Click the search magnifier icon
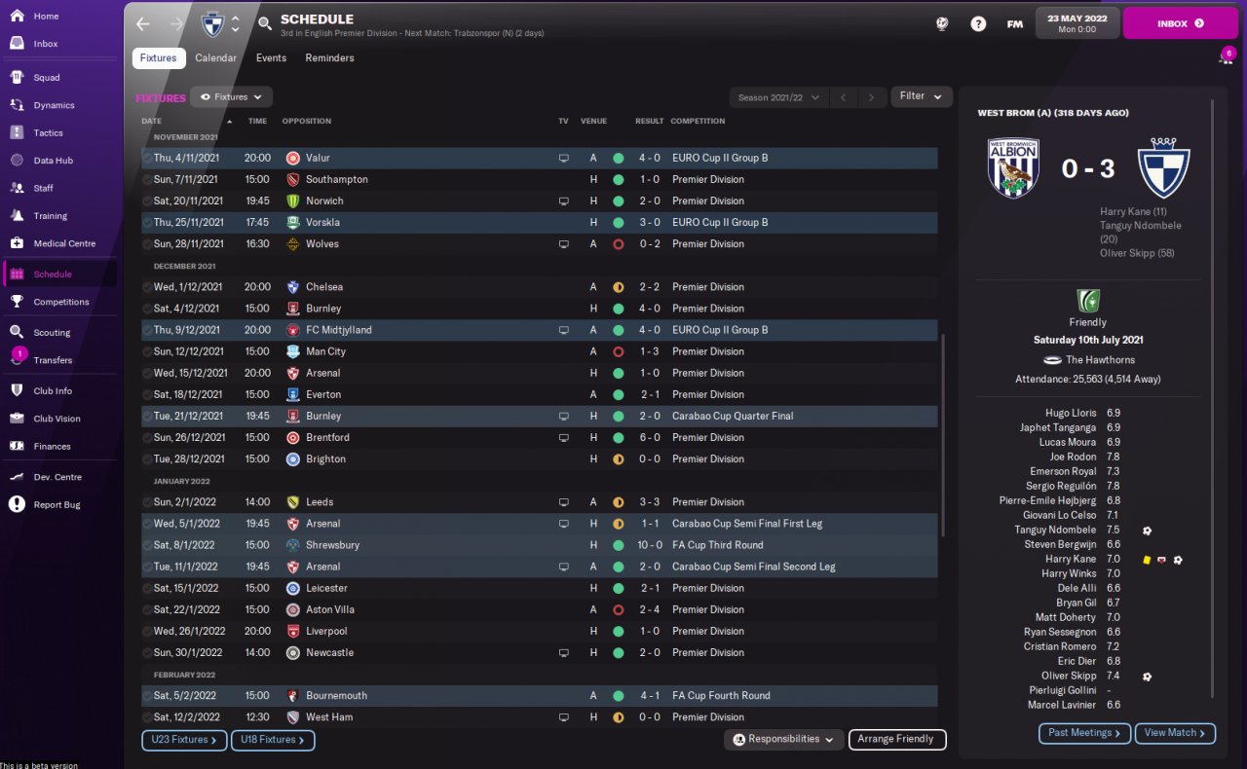Image resolution: width=1247 pixels, height=769 pixels. pos(265,23)
